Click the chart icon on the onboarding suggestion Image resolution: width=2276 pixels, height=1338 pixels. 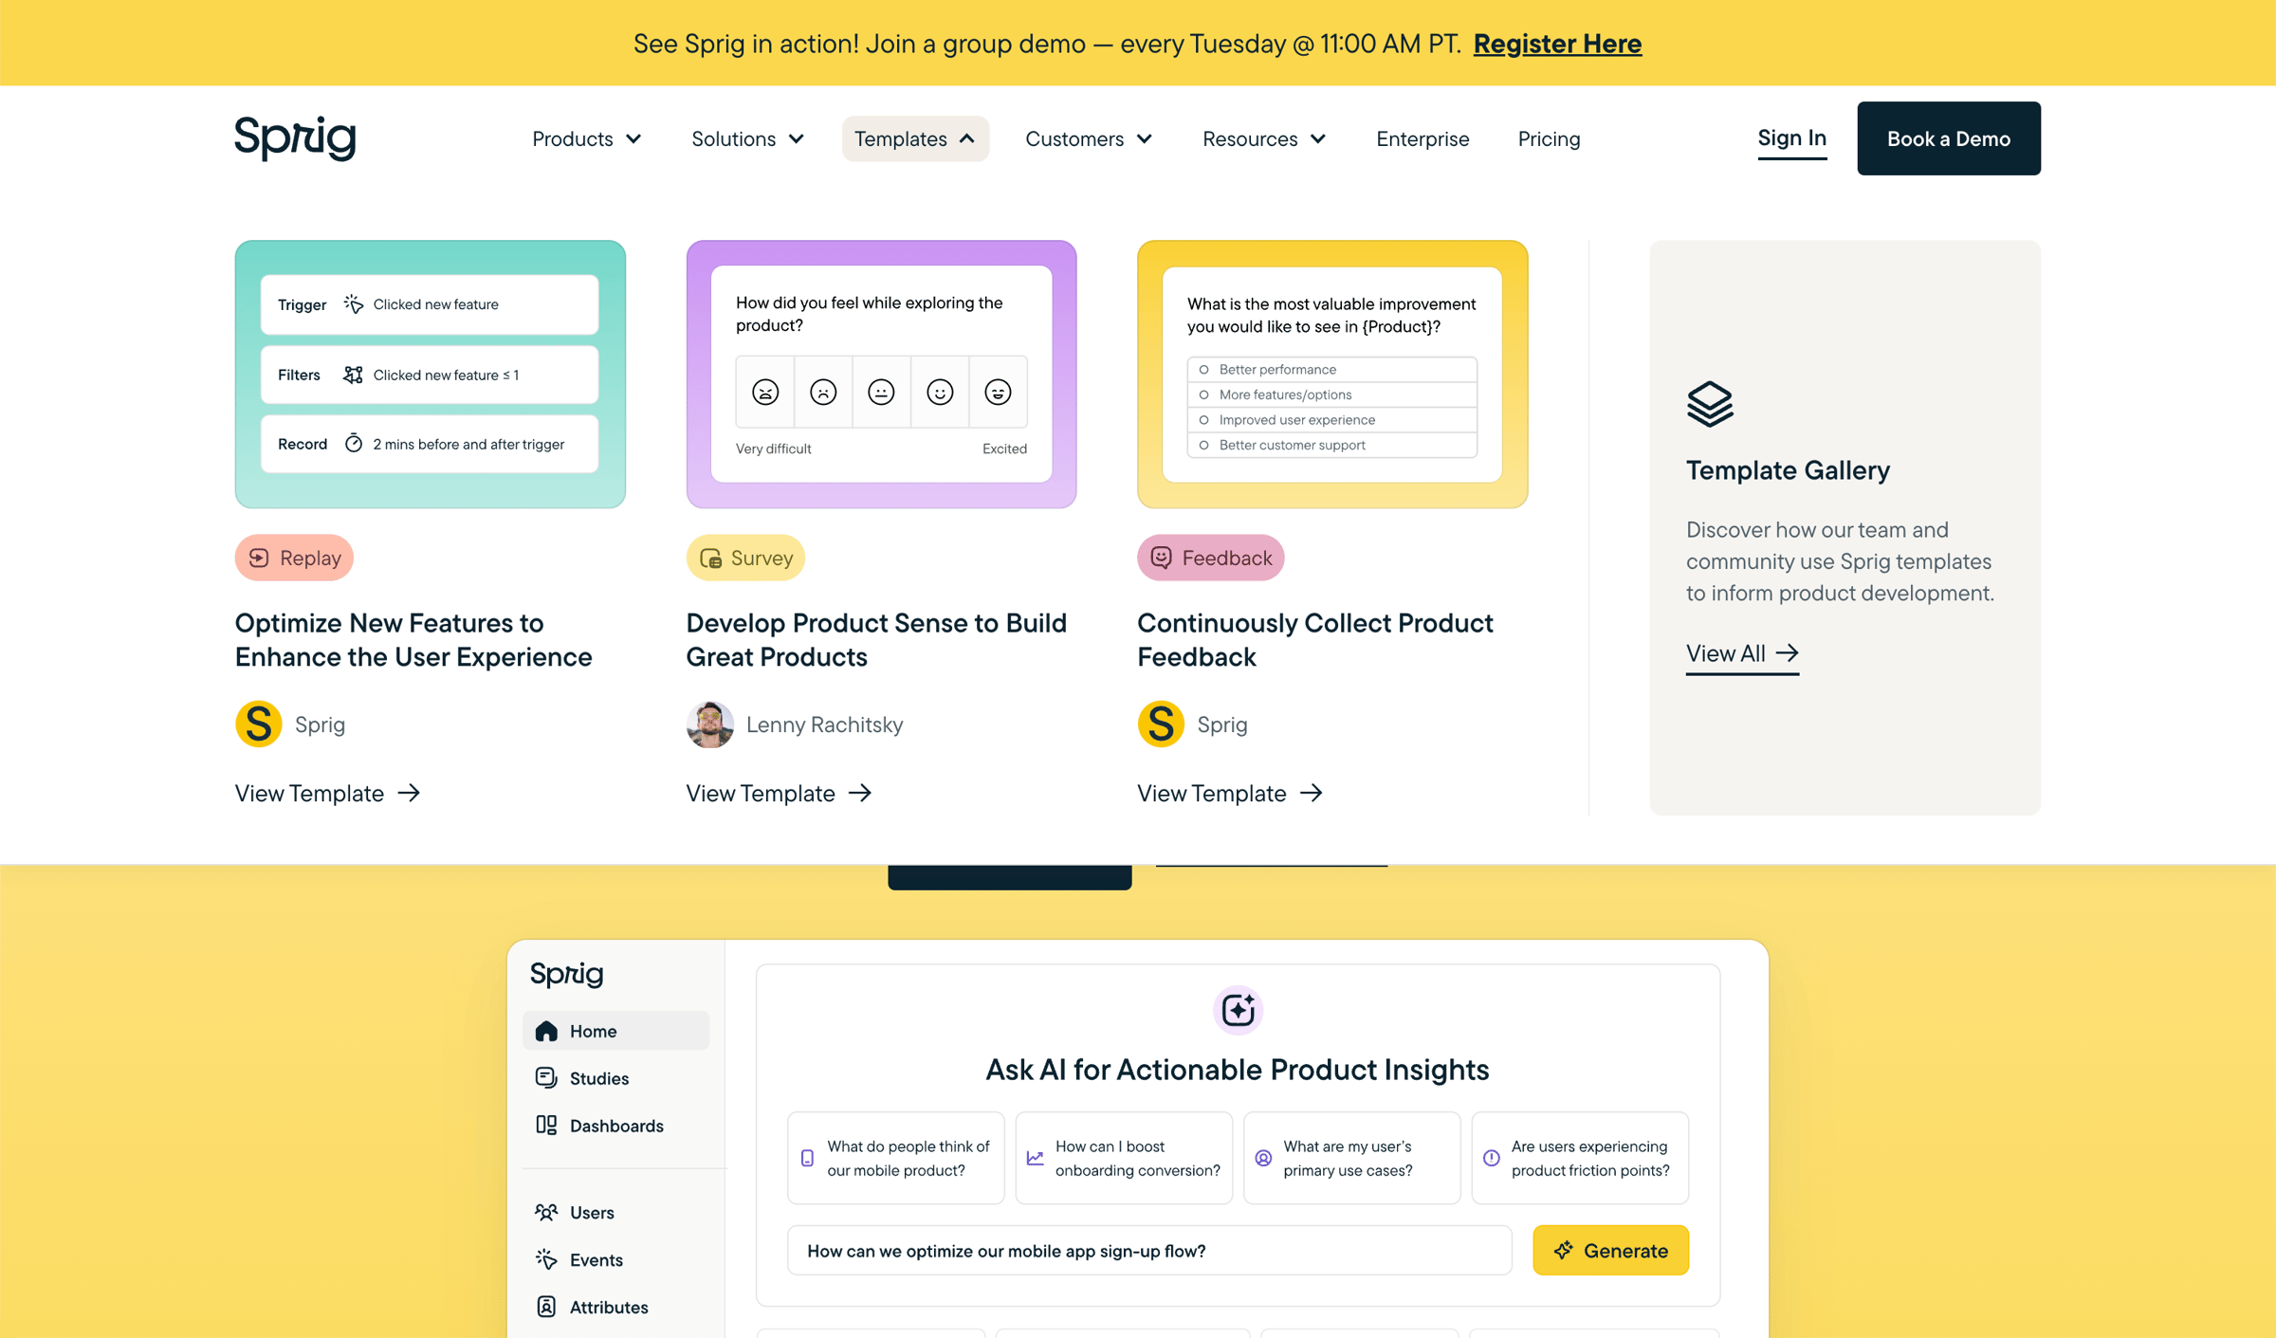point(1036,1159)
